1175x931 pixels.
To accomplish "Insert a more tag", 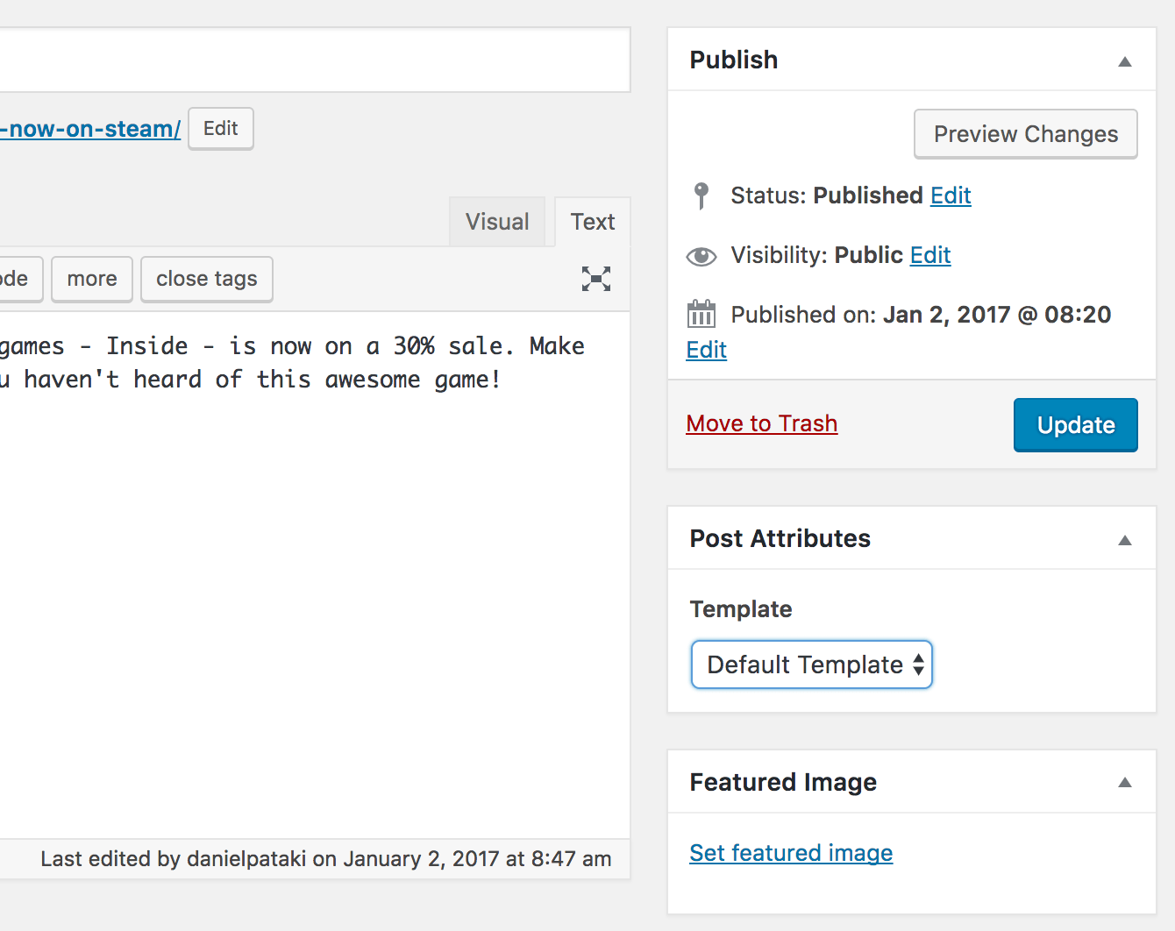I will pyautogui.click(x=92, y=279).
